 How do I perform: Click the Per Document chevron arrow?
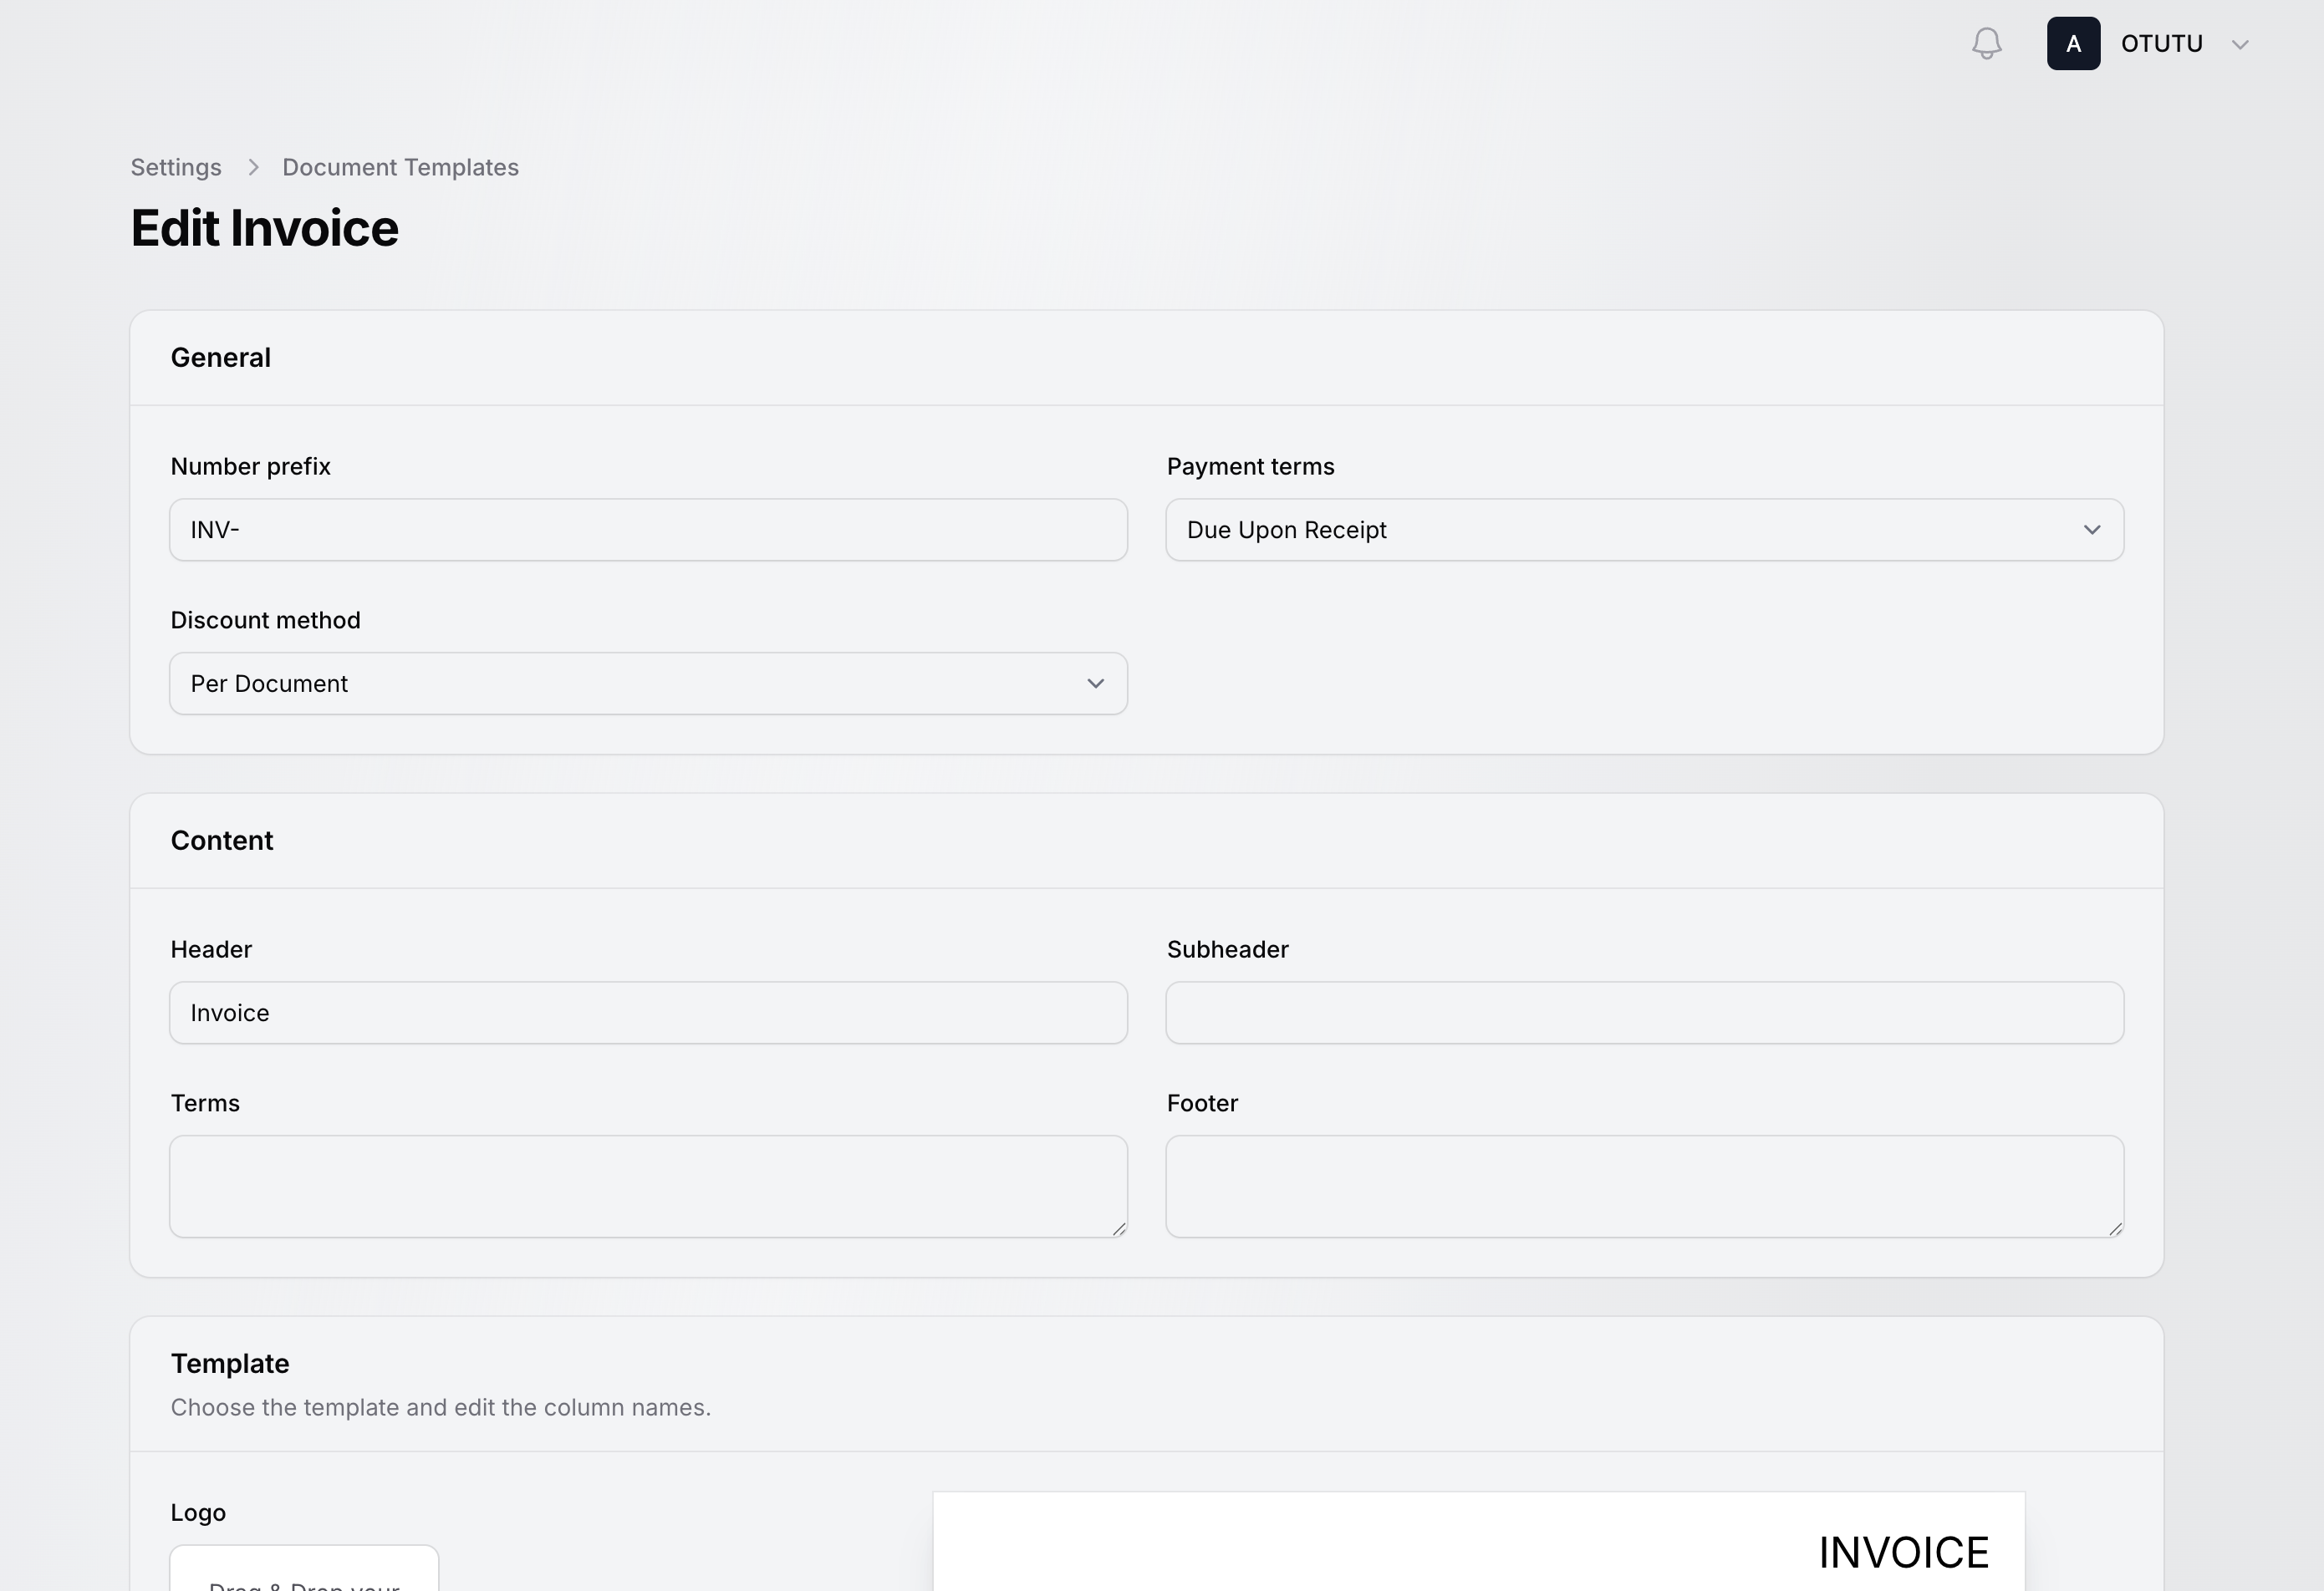pyautogui.click(x=1095, y=684)
